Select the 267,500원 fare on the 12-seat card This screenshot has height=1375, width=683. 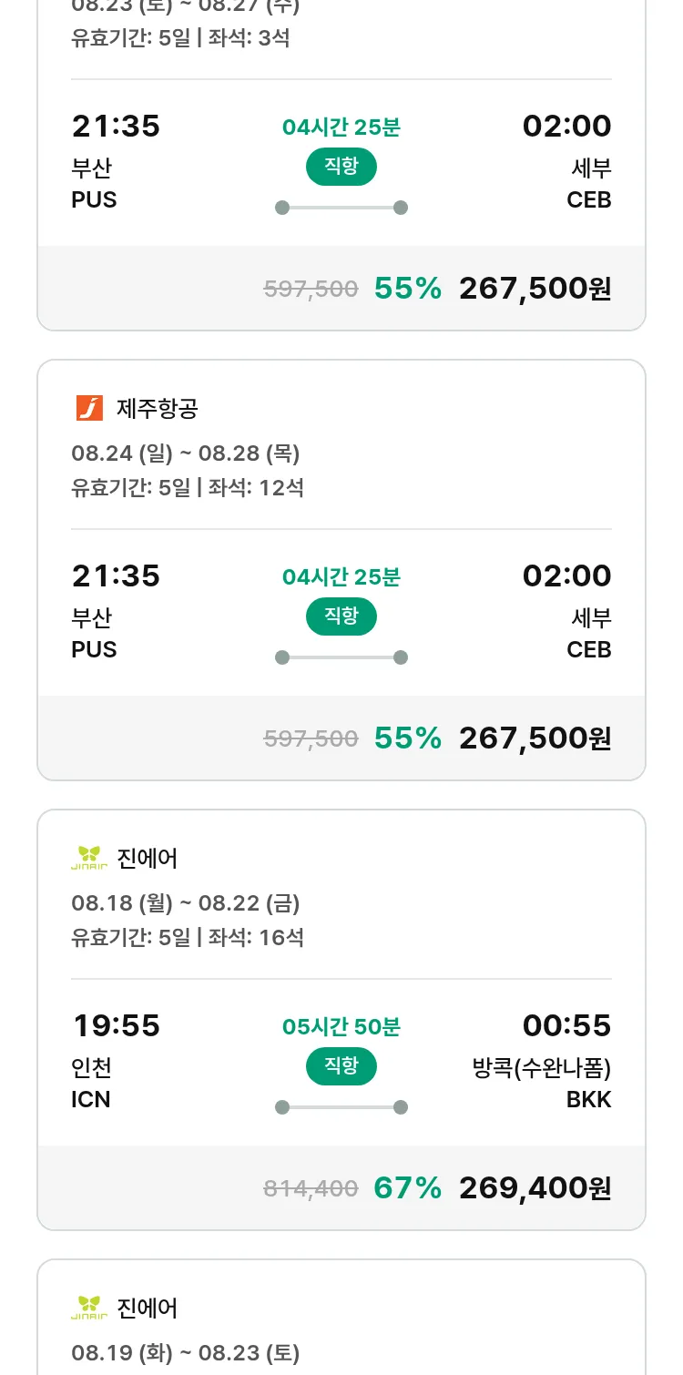[535, 738]
